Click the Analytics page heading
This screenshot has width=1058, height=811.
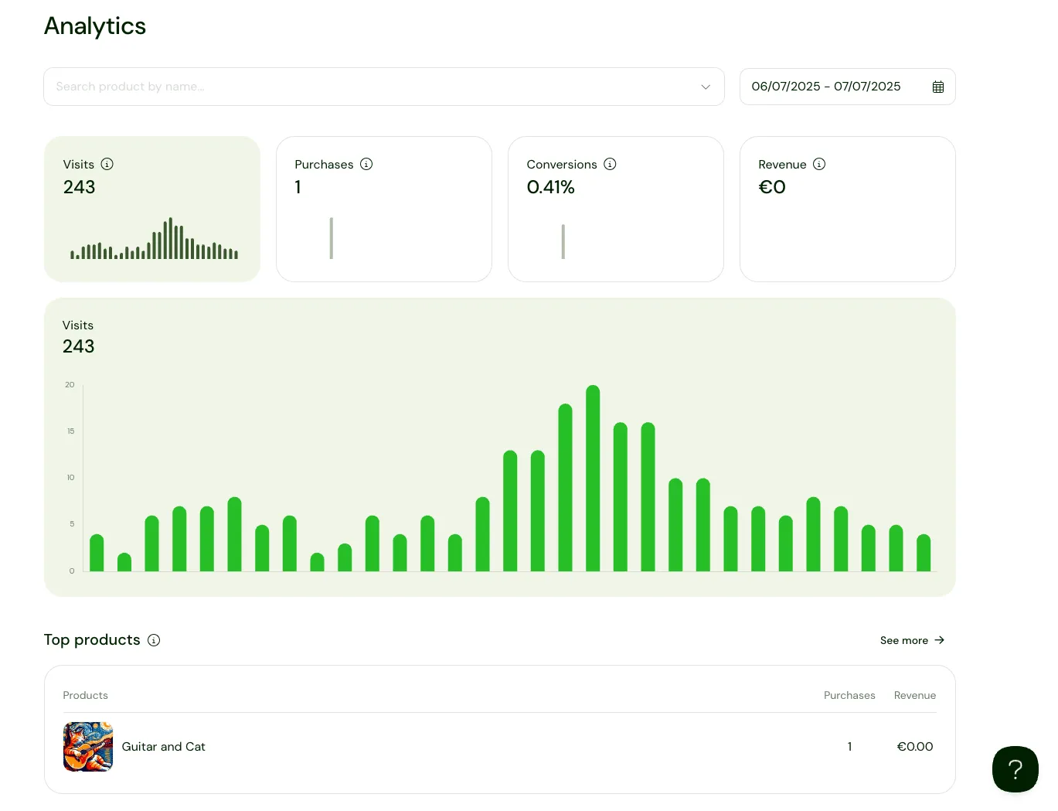[95, 26]
